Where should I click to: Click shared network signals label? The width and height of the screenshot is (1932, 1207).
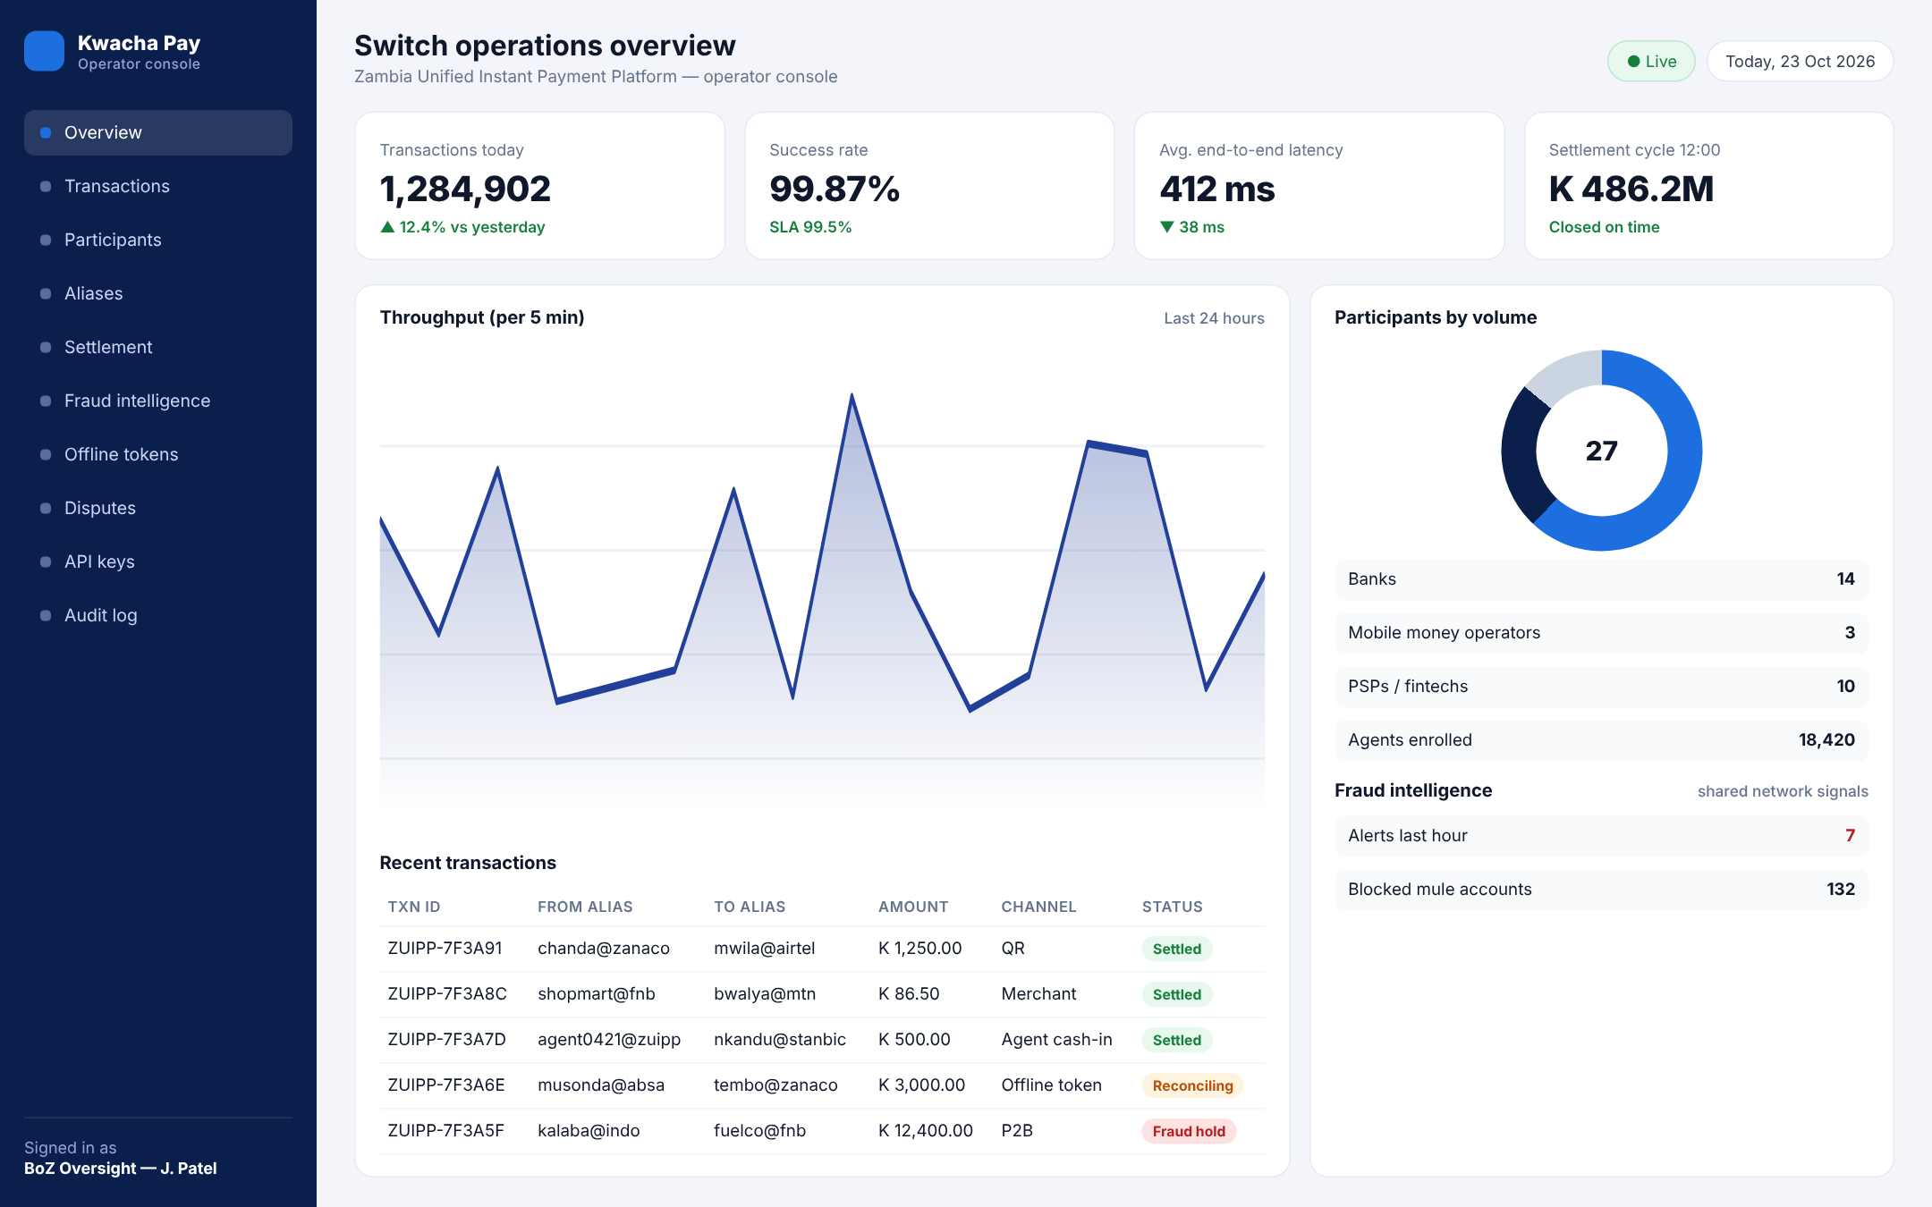click(x=1783, y=791)
